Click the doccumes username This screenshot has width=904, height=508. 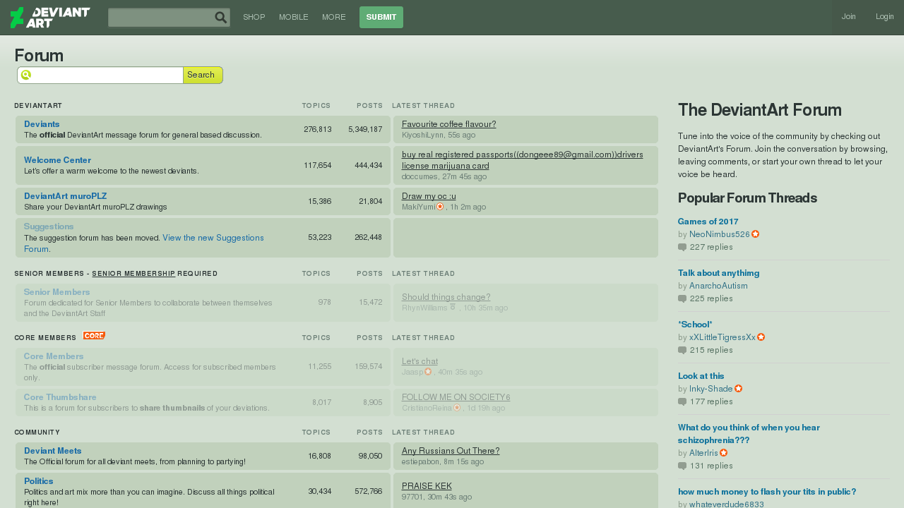point(420,176)
